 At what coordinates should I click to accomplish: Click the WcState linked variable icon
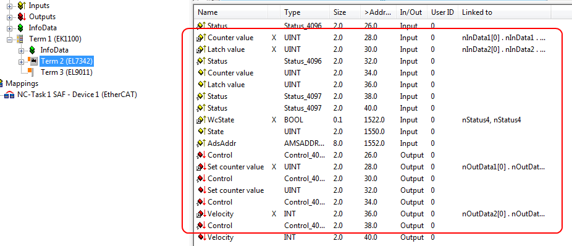coord(201,120)
